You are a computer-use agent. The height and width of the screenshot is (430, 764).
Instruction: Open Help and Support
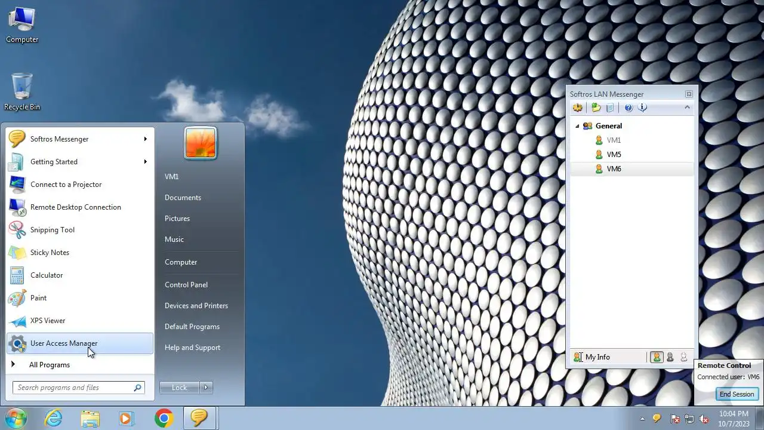pyautogui.click(x=192, y=348)
